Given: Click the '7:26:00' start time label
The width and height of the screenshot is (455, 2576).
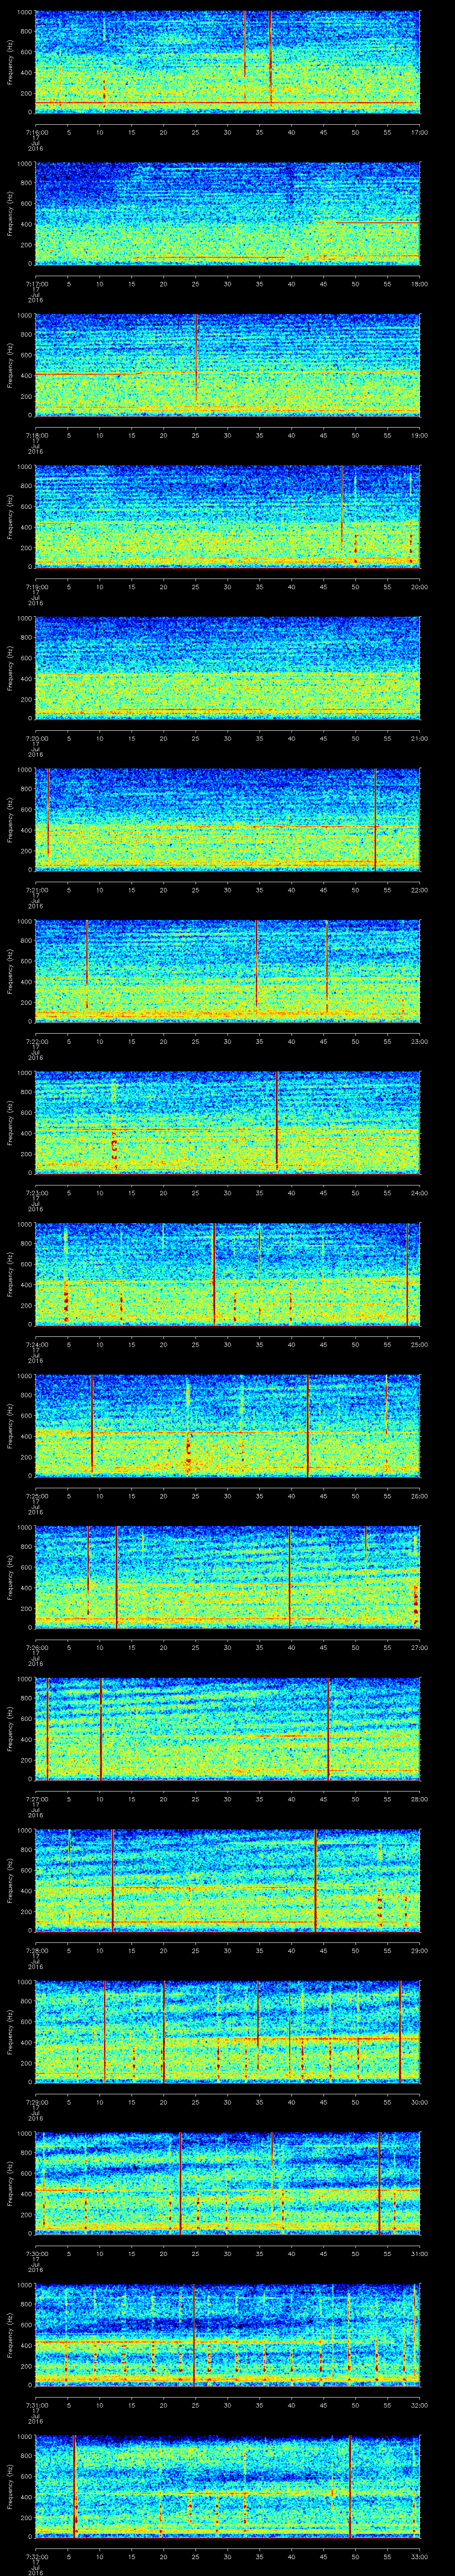Looking at the screenshot, I should pyautogui.click(x=36, y=1647).
